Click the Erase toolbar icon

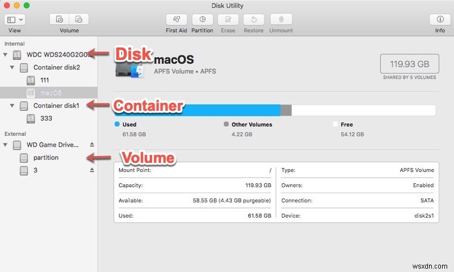click(x=228, y=19)
